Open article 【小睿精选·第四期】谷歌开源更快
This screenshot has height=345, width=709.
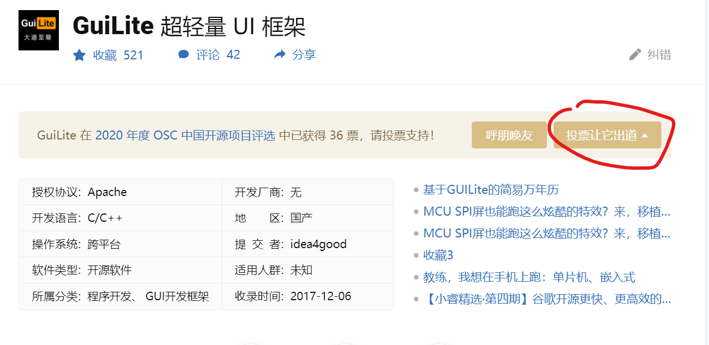(x=547, y=299)
